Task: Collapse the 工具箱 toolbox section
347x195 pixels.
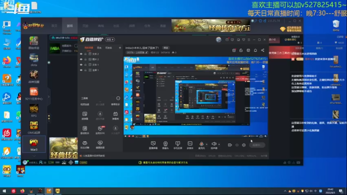Action: coord(118,98)
